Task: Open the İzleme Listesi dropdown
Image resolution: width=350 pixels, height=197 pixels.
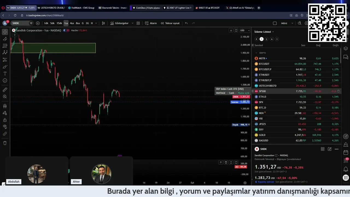Action: pos(264,32)
